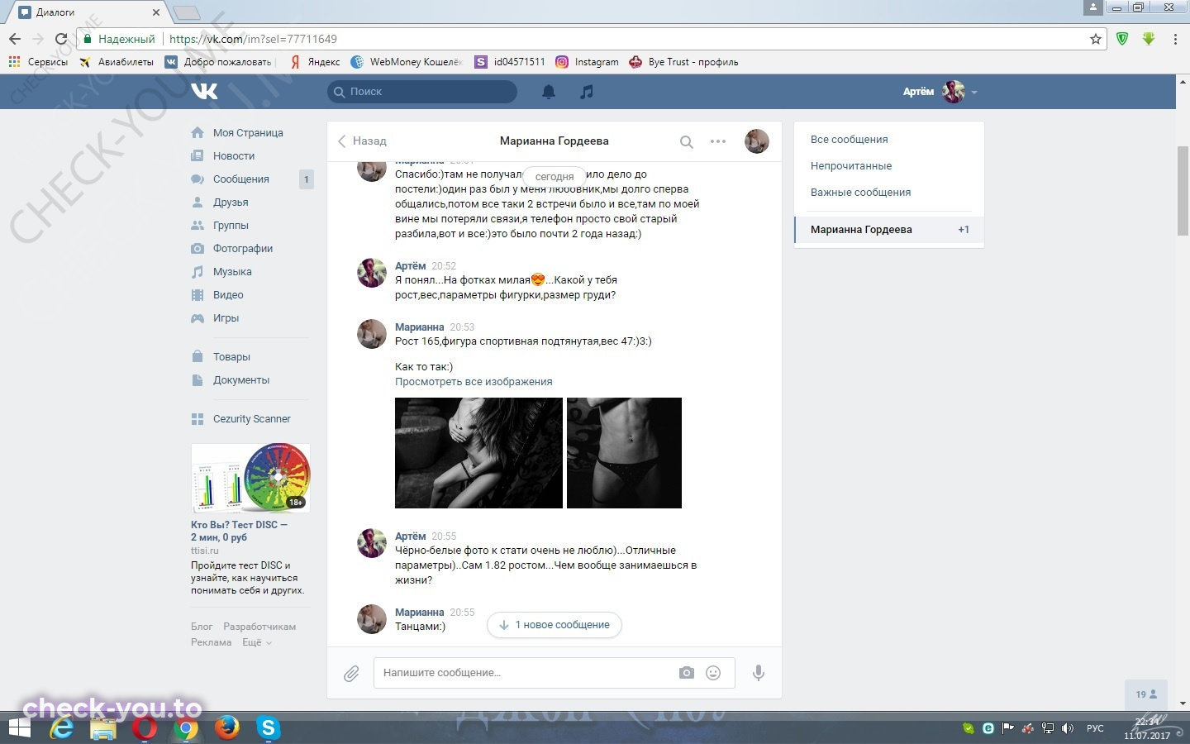This screenshot has height=744, width=1190.
Task: Open Instagram bookmark
Action: [x=587, y=62]
